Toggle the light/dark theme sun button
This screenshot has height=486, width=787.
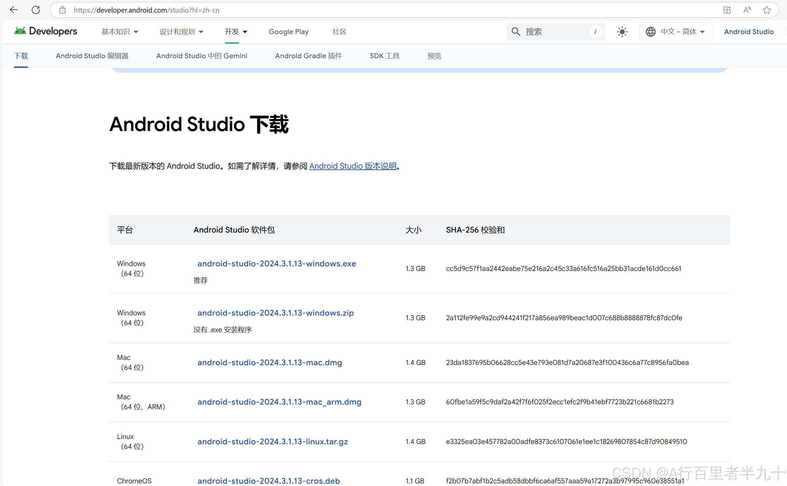click(x=622, y=32)
